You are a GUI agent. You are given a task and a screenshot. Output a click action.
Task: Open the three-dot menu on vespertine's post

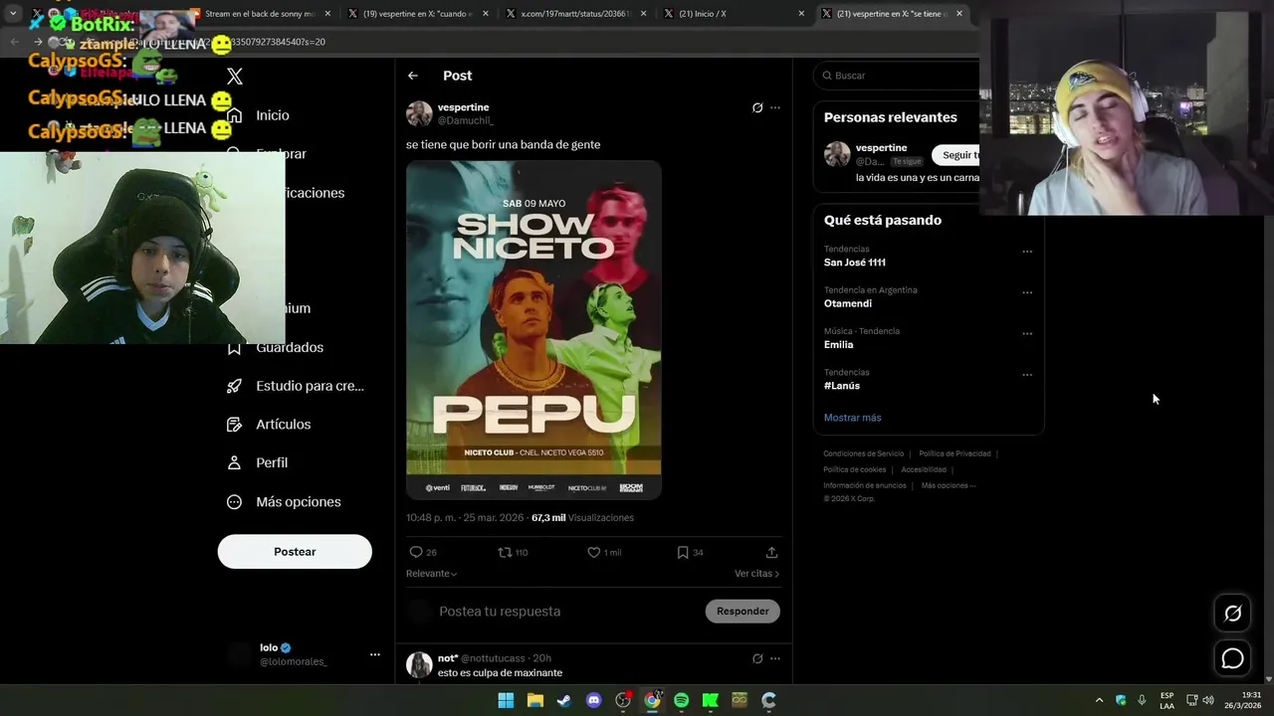[x=775, y=107]
